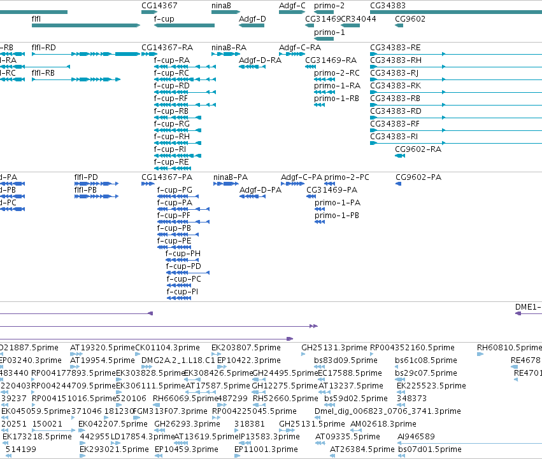
Task: Click transcript f-cup-RE
Action: pos(171,162)
